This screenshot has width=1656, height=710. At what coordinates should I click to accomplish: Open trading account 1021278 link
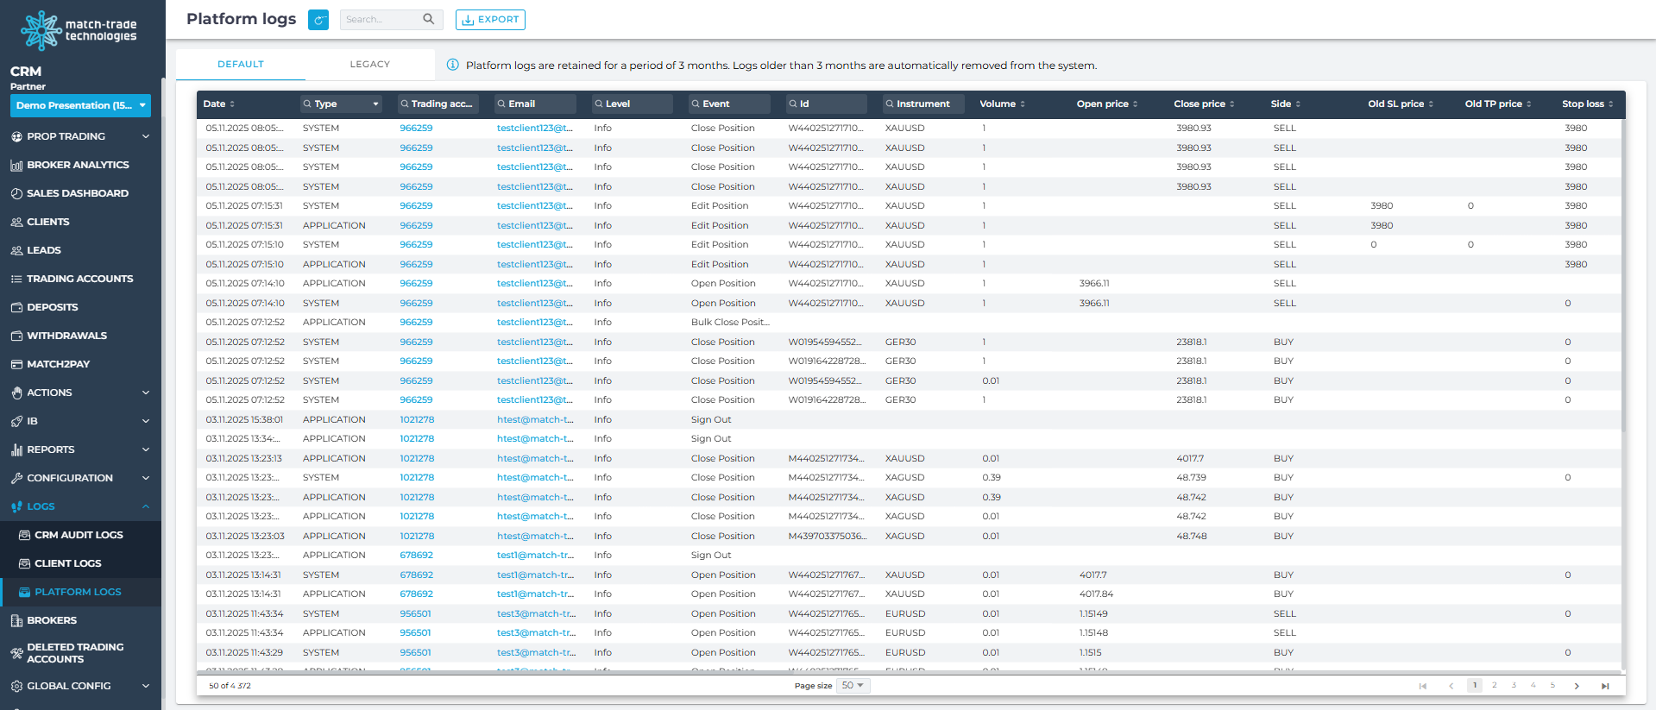pos(417,419)
